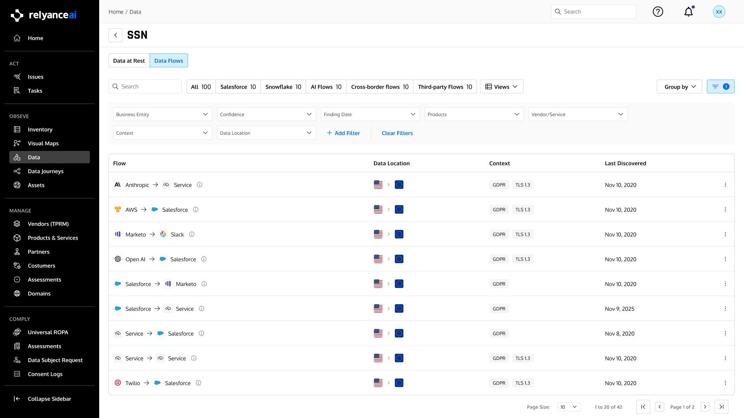The height and width of the screenshot is (418, 744).
Task: Click the notifications bell icon
Action: click(x=688, y=12)
